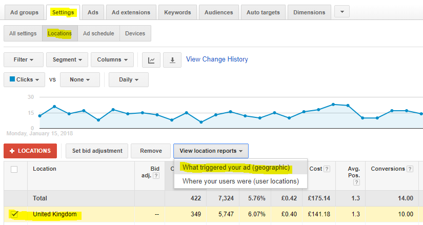Viewport: 423px width, 225px height.
Task: Click the 6.07% CTR cell
Action: (x=255, y=214)
